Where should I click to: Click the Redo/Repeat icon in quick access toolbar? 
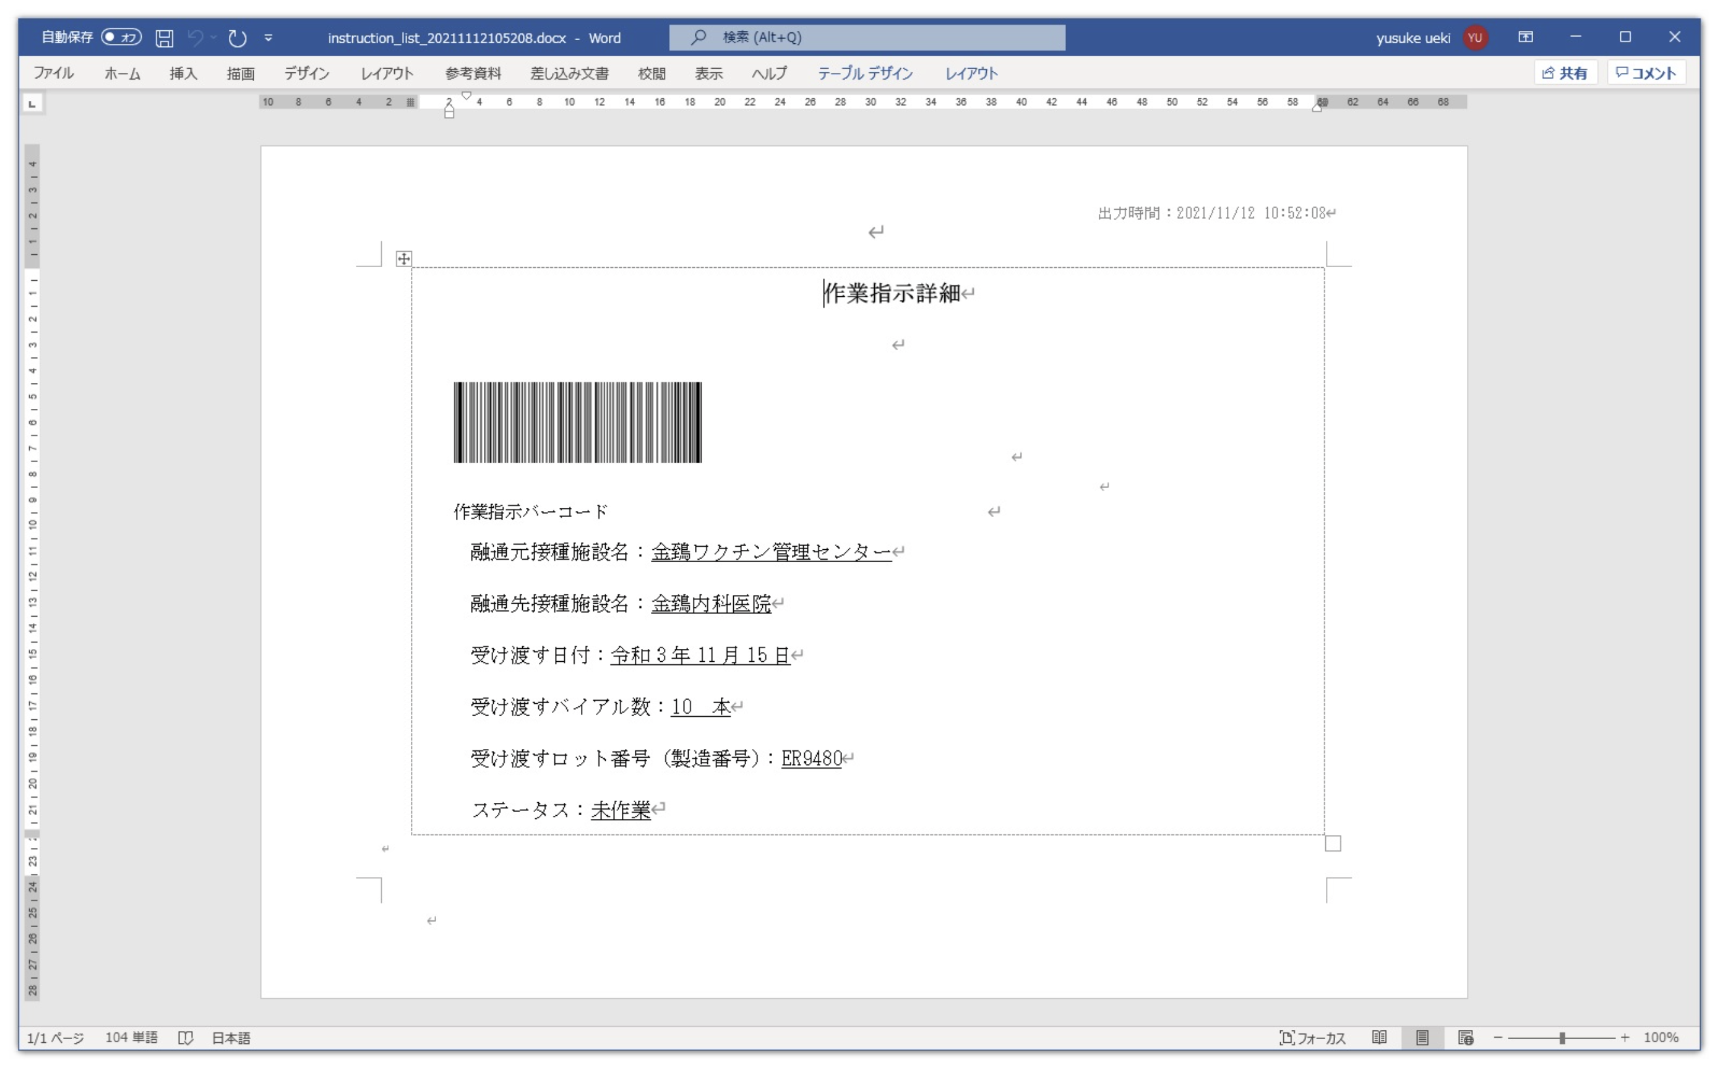pyautogui.click(x=238, y=38)
